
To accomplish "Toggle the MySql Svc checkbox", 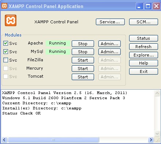I will pyautogui.click(x=5, y=52).
